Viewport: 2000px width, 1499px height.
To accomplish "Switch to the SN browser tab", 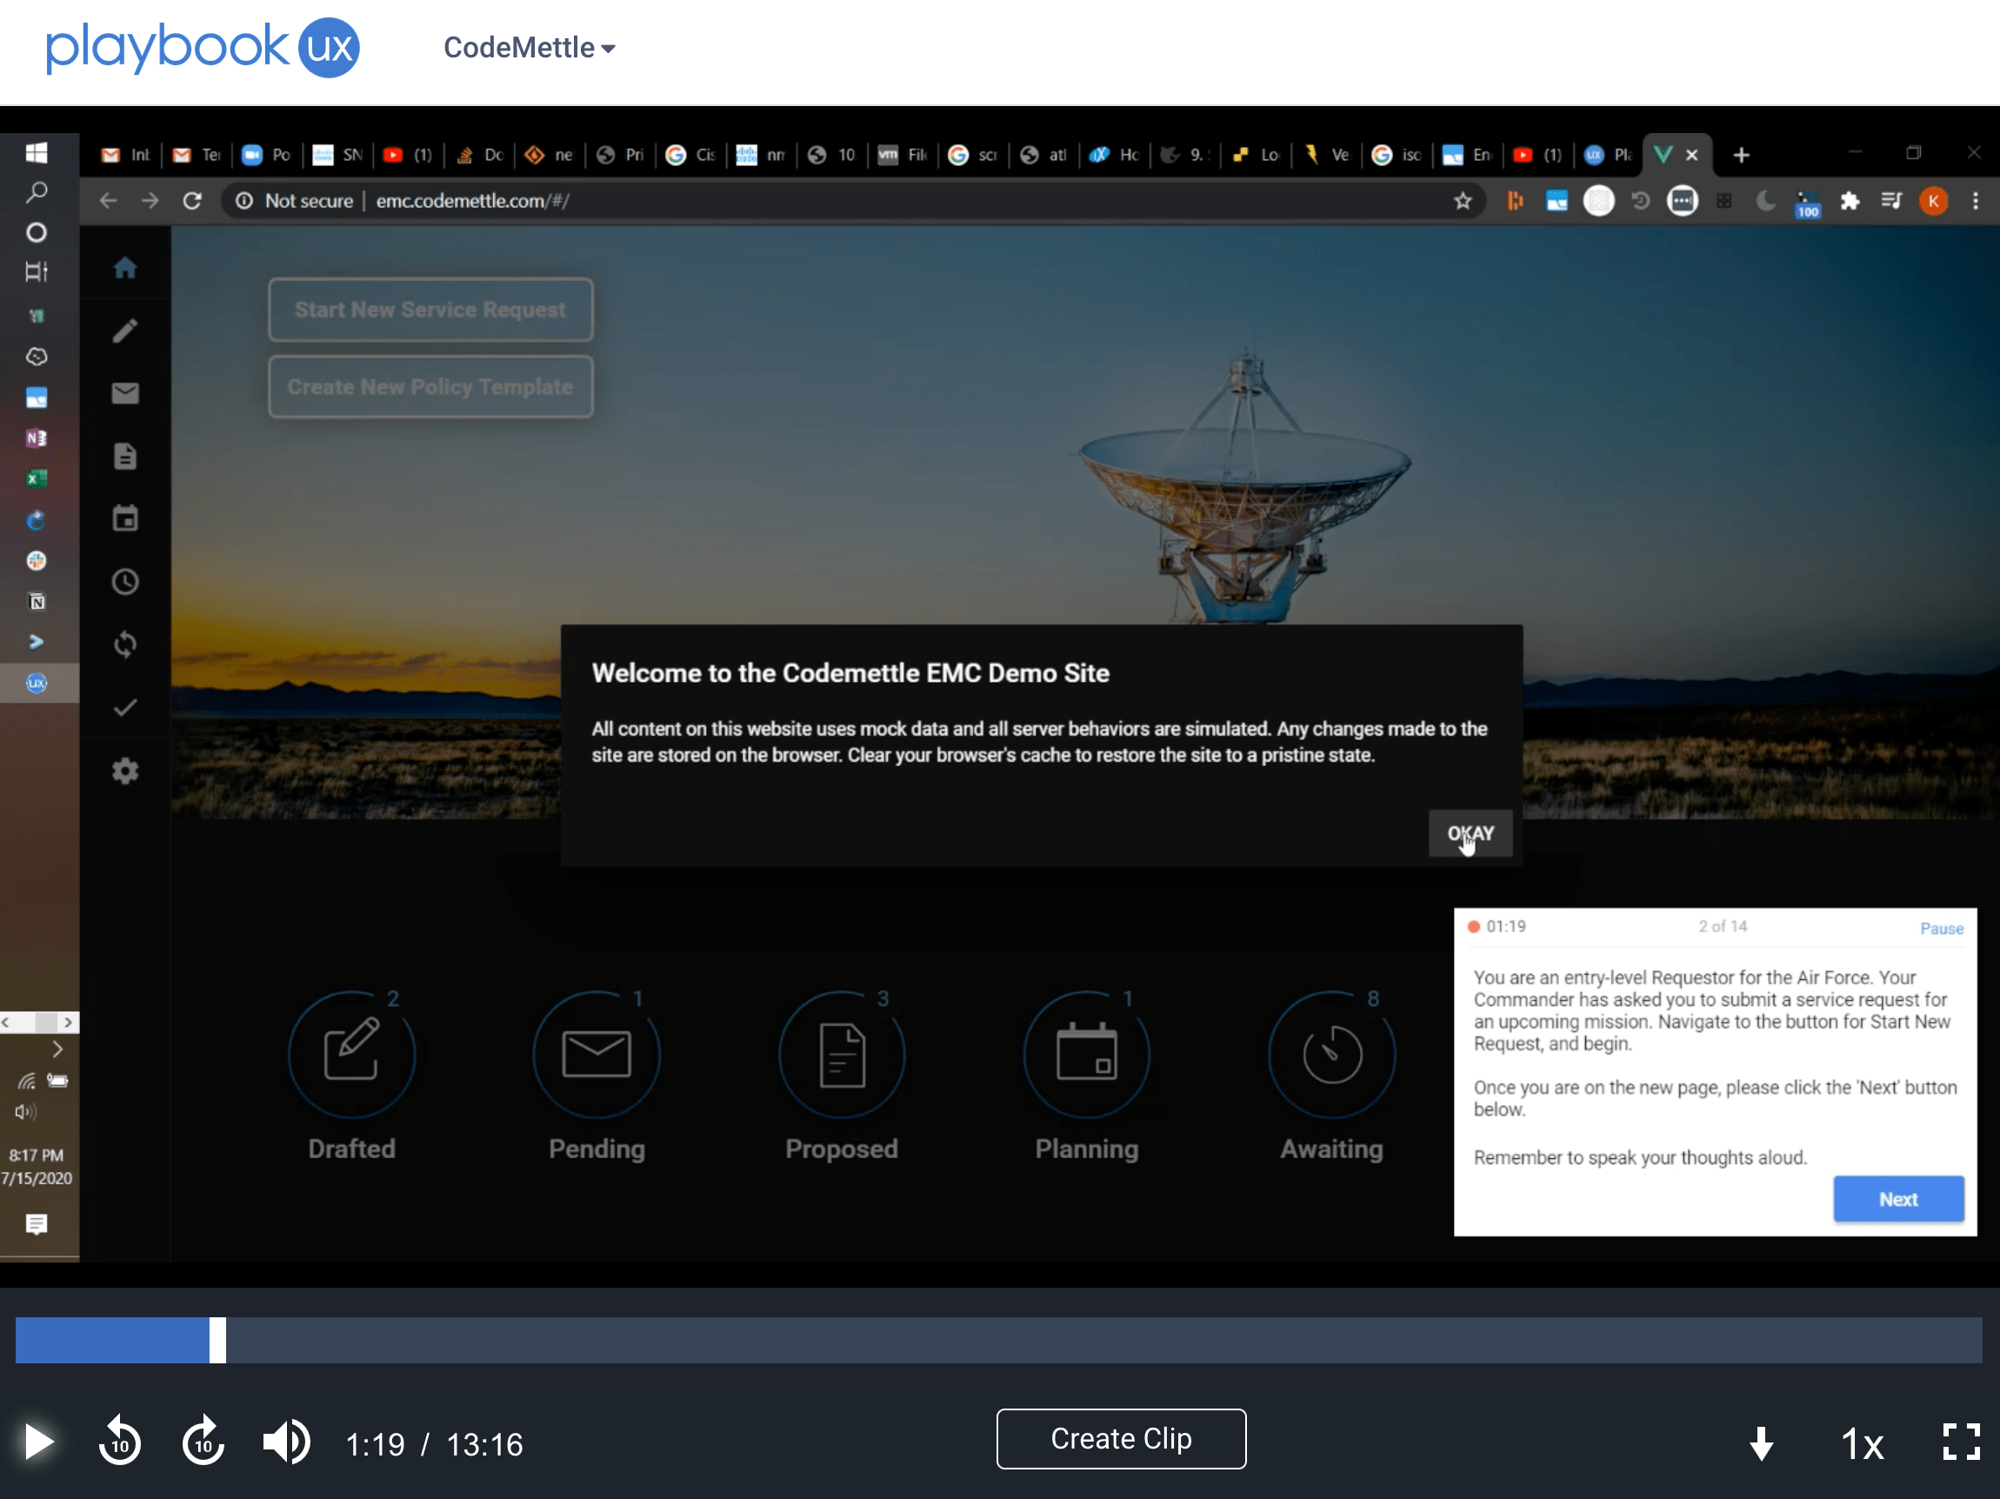I will 337,155.
